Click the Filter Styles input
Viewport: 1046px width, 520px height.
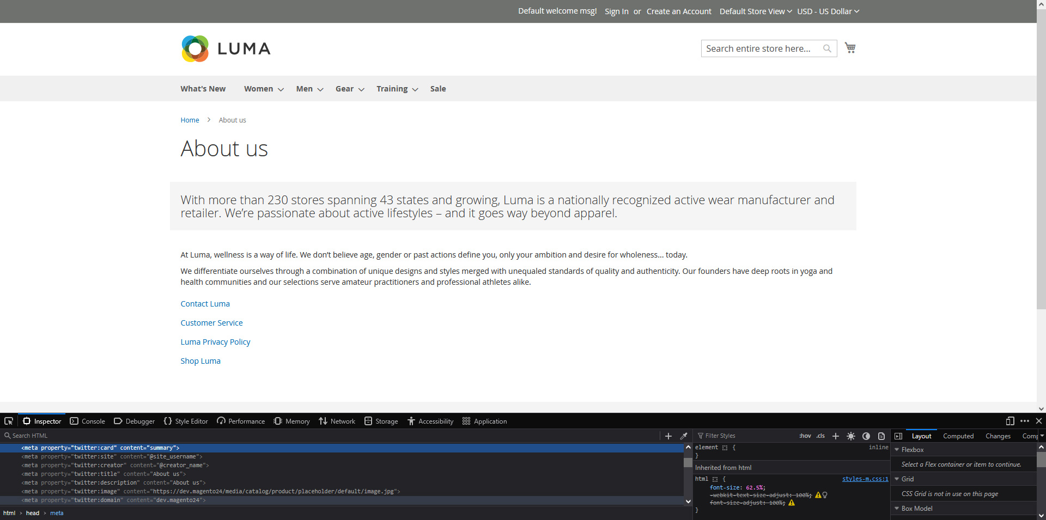[745, 436]
